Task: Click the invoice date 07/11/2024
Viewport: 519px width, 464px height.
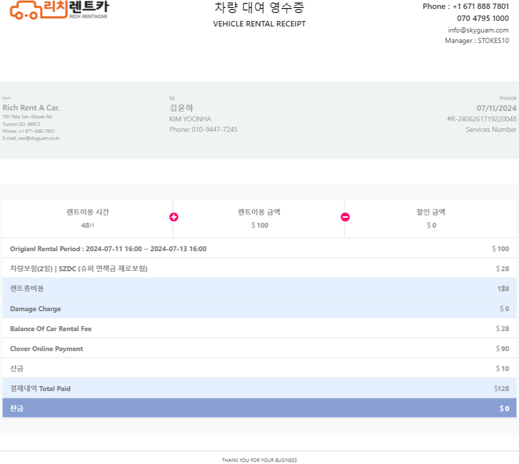Action: [x=497, y=108]
